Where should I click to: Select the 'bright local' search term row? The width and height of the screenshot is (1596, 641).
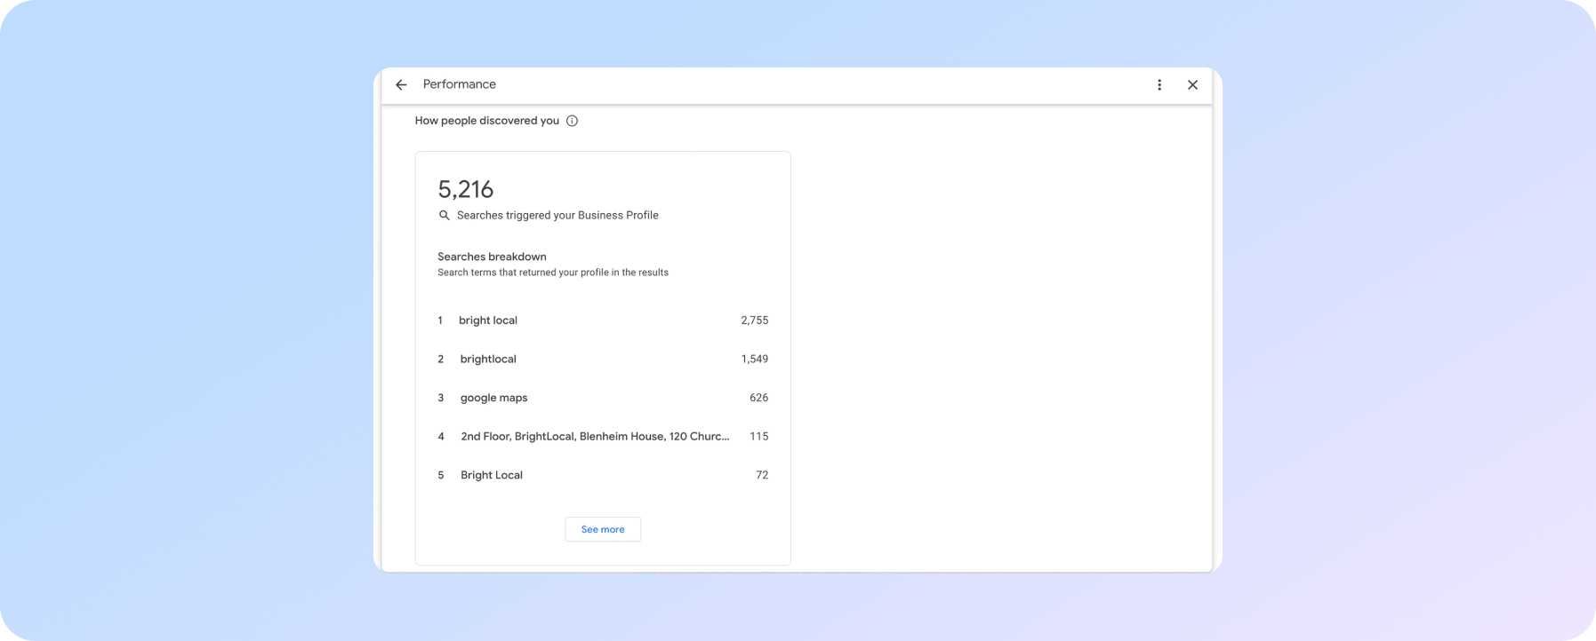pyautogui.click(x=603, y=320)
